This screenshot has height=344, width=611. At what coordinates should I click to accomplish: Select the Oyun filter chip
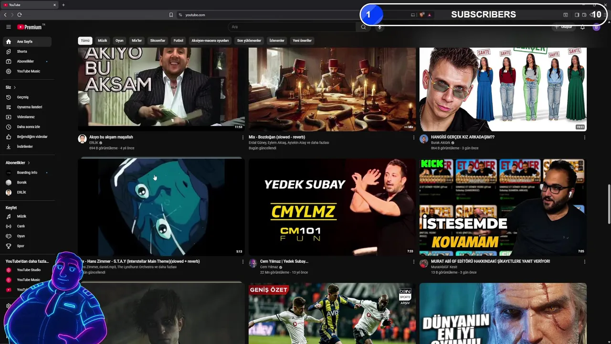point(119,41)
